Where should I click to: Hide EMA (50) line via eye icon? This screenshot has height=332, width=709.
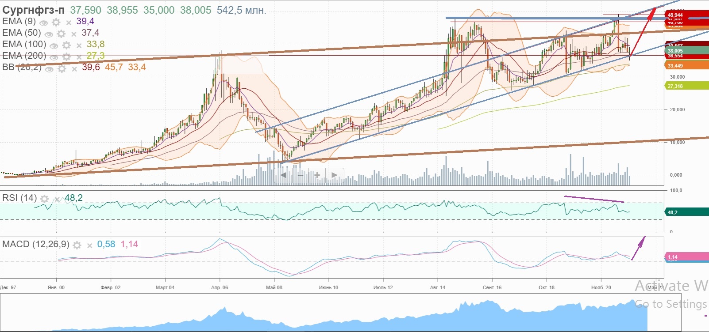(49, 34)
